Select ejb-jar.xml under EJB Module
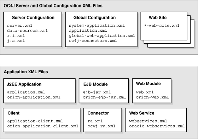This screenshot has height=139, width=198. point(97,92)
